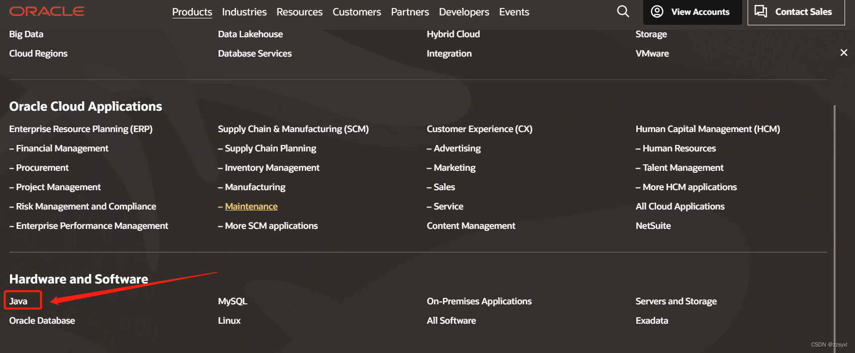Open the Products menu
This screenshot has width=855, height=353.
(192, 12)
